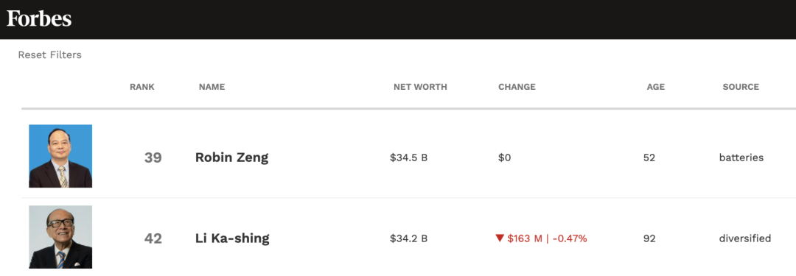Open the Li Ka-shing profile name link

pos(232,238)
